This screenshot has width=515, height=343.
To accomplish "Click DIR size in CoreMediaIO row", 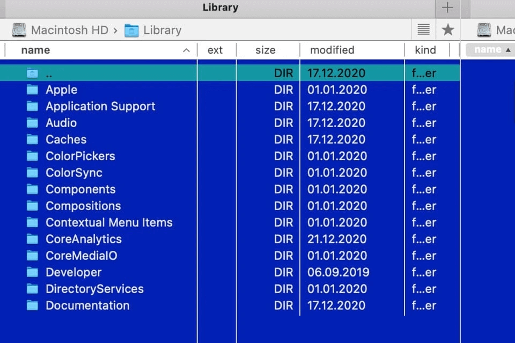I will coord(283,256).
